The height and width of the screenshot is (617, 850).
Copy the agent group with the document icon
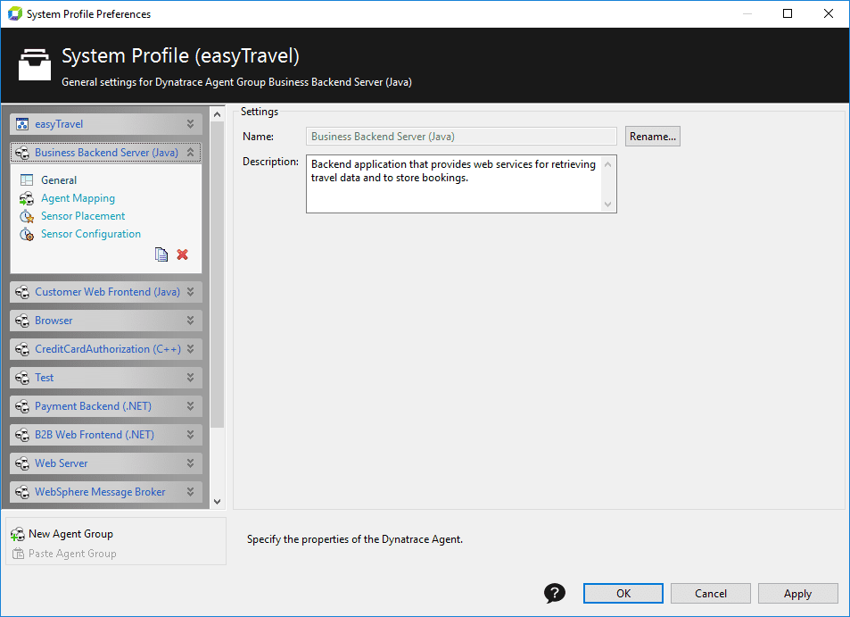click(161, 254)
